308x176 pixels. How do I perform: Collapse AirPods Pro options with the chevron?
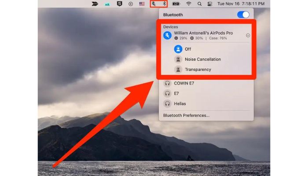[248, 35]
